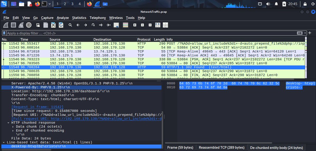Collapse the HTTP chunked response tree
This screenshot has height=151, width=316.
pos(8,123)
